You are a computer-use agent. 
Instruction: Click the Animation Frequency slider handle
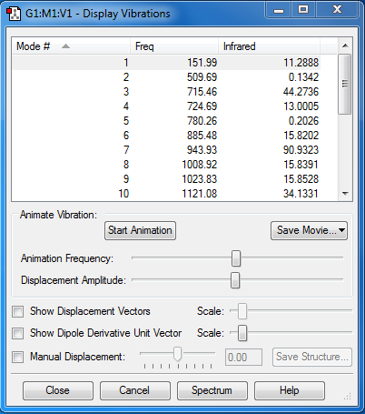236,258
